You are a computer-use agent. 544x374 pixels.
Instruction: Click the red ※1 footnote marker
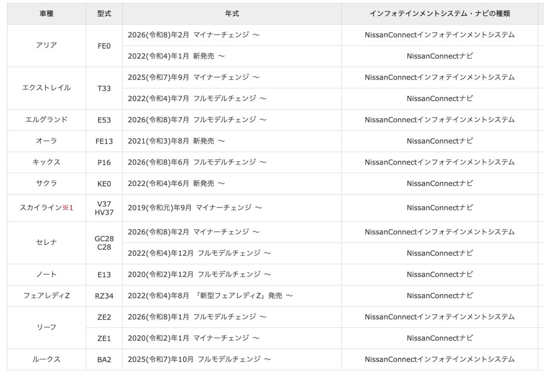pyautogui.click(x=68, y=208)
